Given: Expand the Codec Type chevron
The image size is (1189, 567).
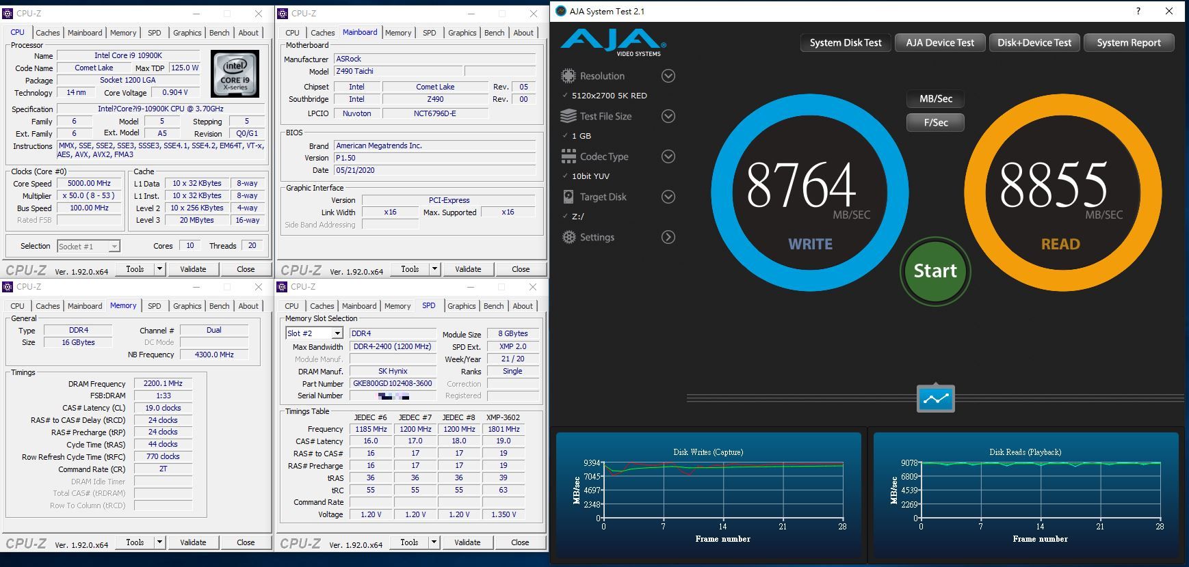Looking at the screenshot, I should 668,156.
